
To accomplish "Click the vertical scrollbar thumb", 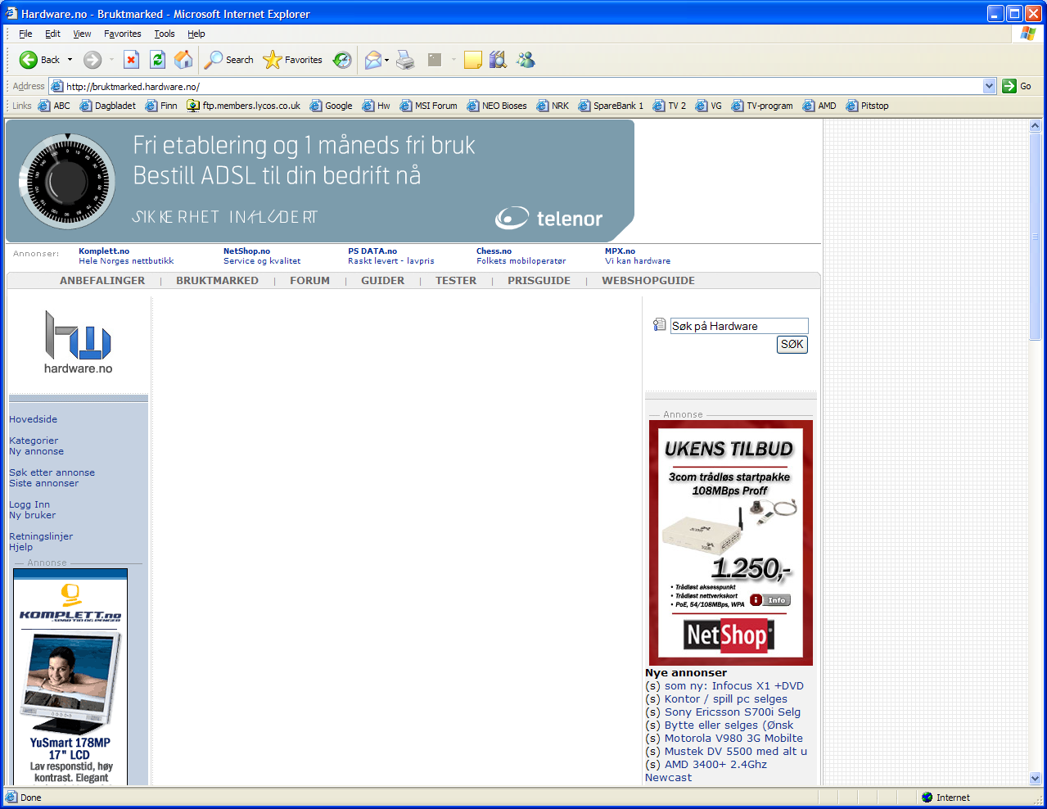I will point(1035,237).
